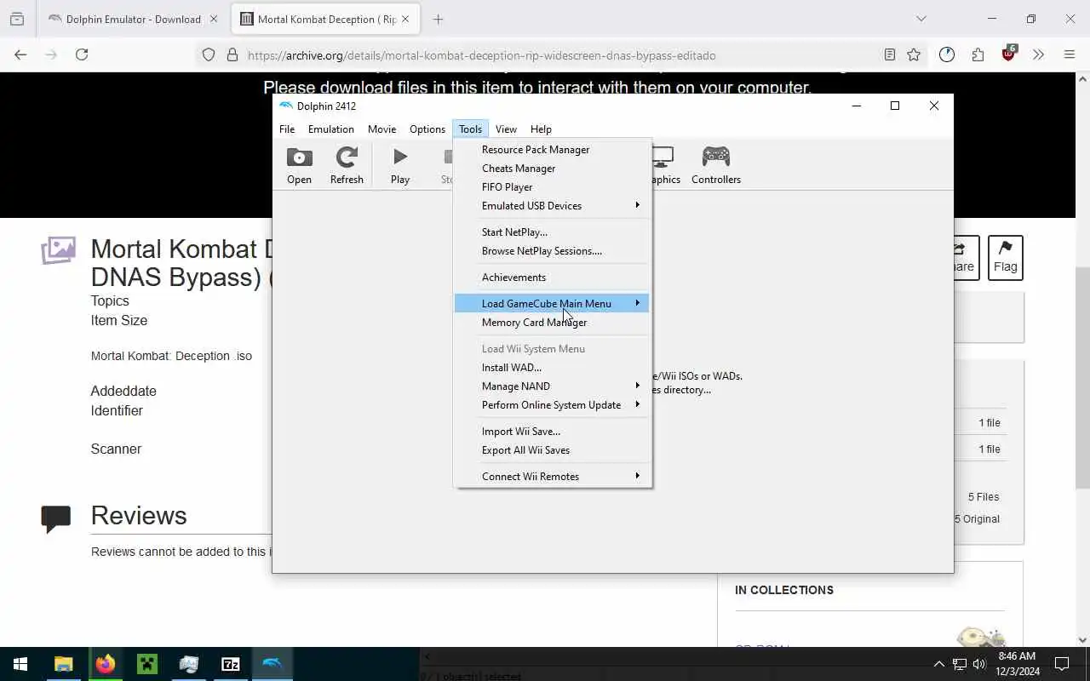Viewport: 1090px width, 681px height.
Task: Toggle Firefox reader view icon
Action: [889, 54]
